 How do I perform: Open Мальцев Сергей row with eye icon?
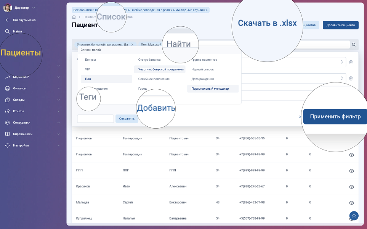coord(351,203)
